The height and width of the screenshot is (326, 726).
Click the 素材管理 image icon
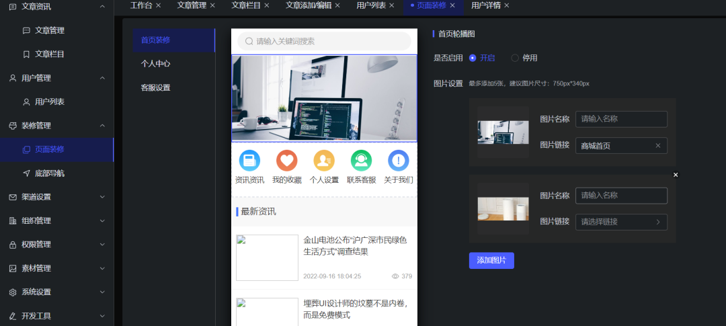pyautogui.click(x=13, y=268)
